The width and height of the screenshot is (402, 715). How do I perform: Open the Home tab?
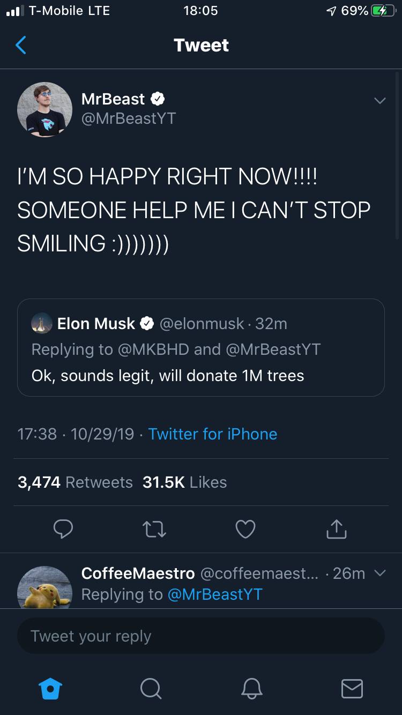click(51, 689)
